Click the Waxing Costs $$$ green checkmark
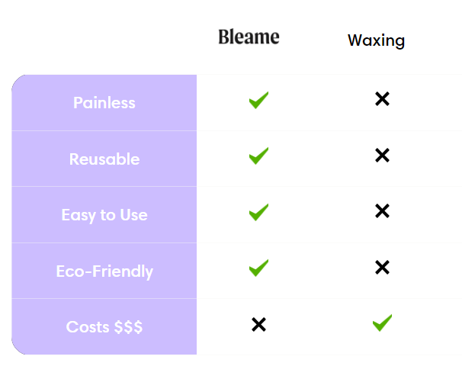Image resolution: width=462 pixels, height=382 pixels. point(382,323)
